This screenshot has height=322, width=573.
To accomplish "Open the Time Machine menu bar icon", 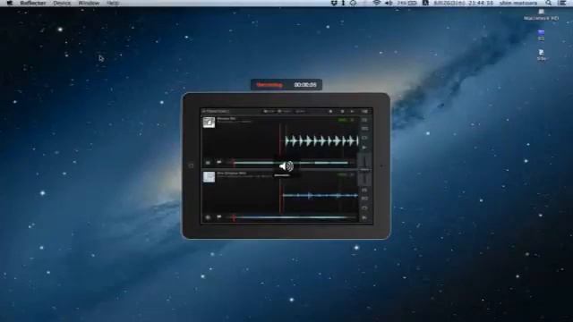I will [x=353, y=3].
